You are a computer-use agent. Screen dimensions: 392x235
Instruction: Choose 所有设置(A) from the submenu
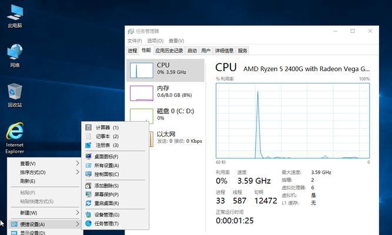pos(106,166)
